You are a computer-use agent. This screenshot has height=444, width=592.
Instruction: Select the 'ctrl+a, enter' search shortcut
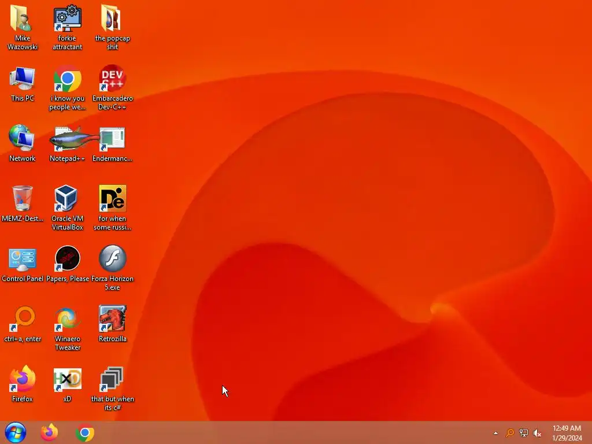(x=23, y=318)
